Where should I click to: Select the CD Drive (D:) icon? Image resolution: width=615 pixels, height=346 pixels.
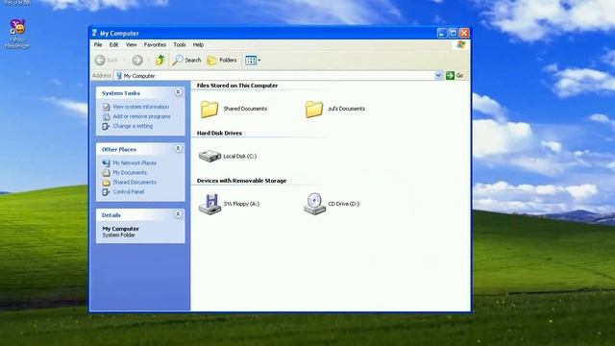click(x=314, y=204)
